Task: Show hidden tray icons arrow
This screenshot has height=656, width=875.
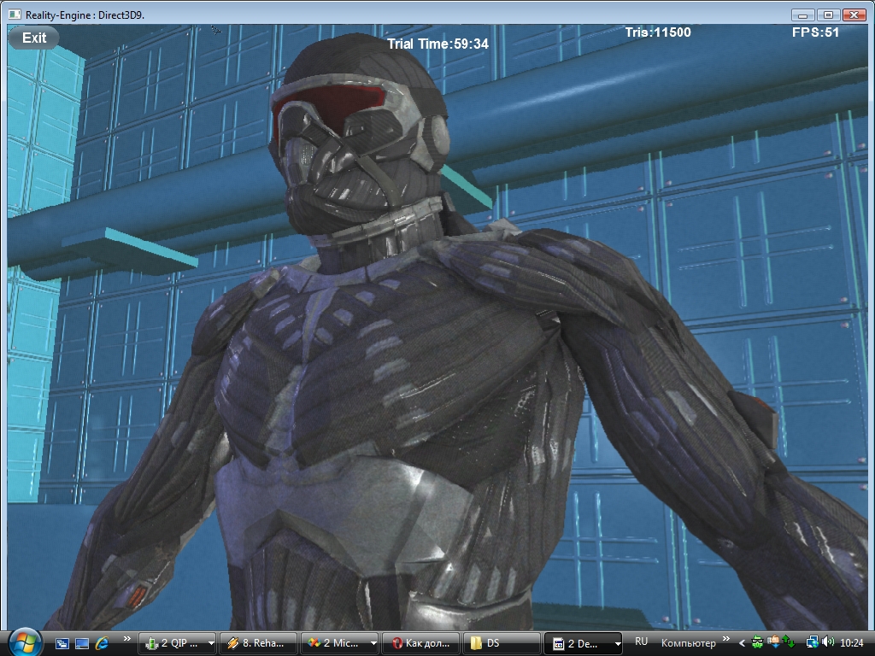Action: click(742, 643)
